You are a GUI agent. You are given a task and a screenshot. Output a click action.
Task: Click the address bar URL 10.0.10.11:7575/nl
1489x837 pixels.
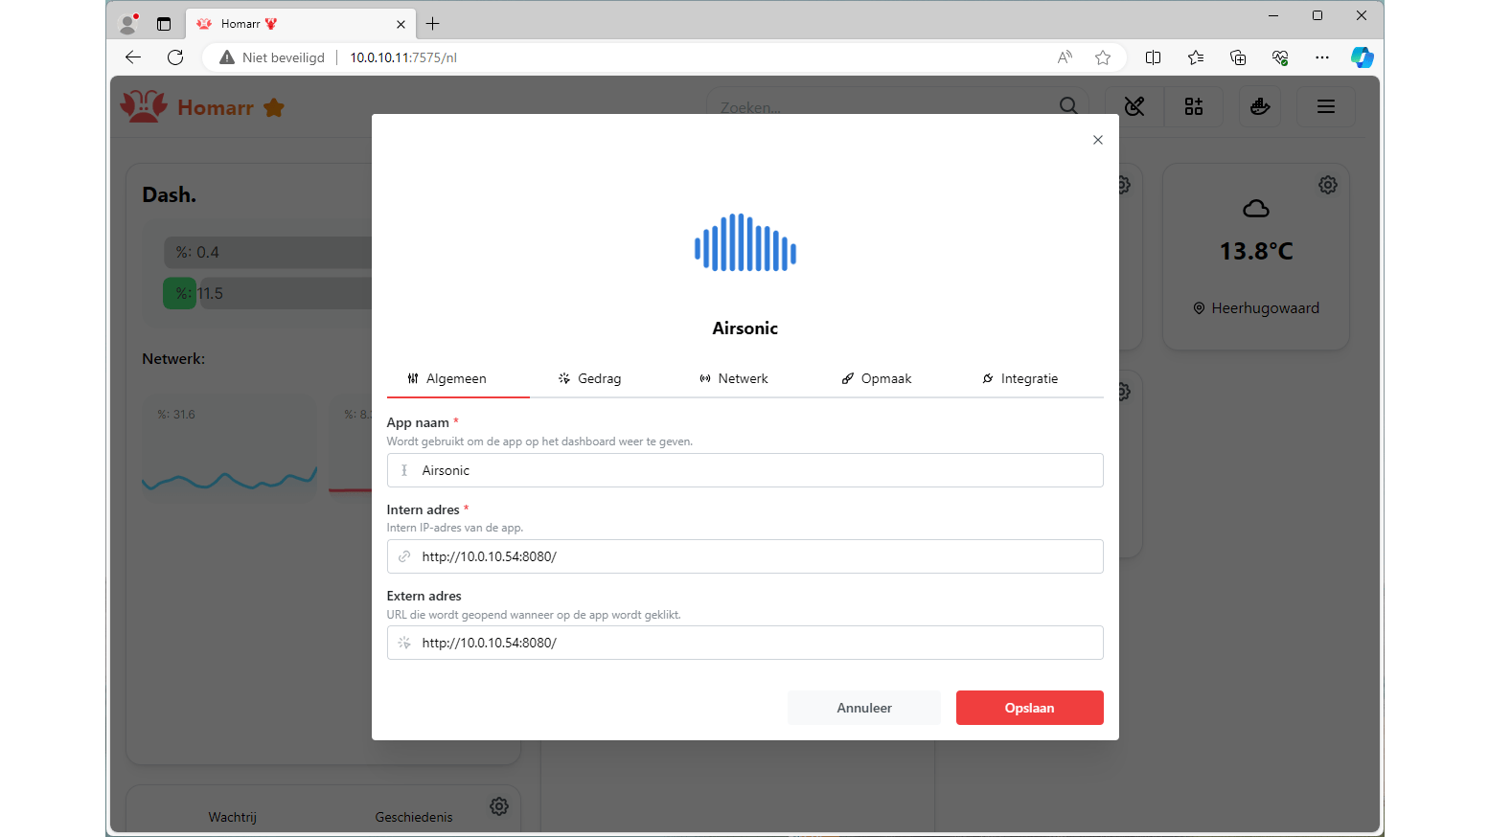(403, 57)
